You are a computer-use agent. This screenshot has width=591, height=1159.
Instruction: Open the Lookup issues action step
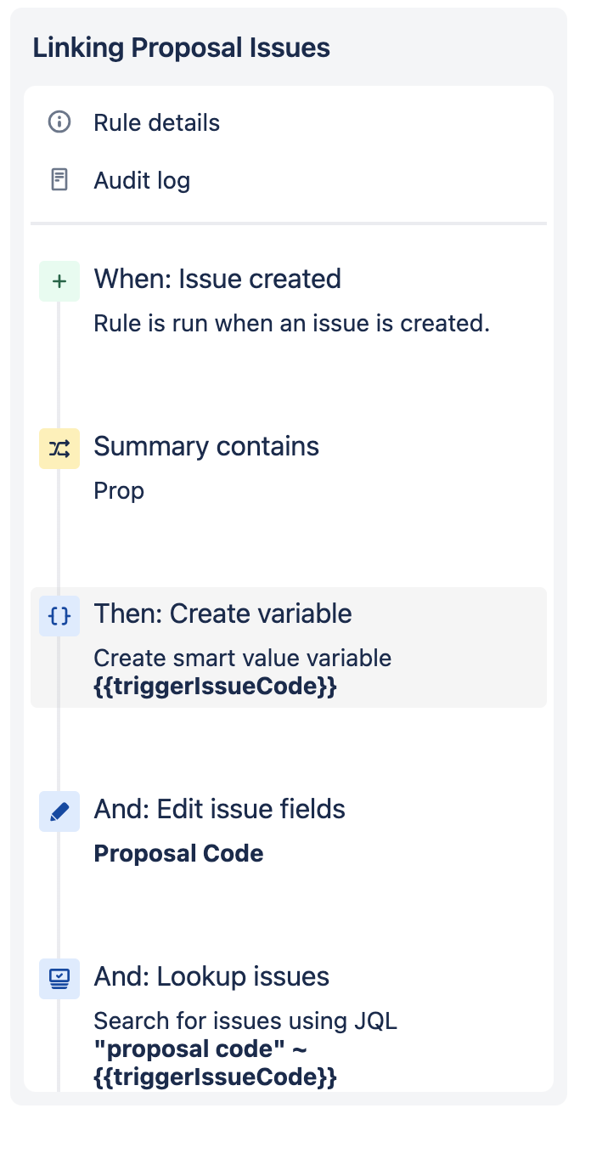point(211,976)
